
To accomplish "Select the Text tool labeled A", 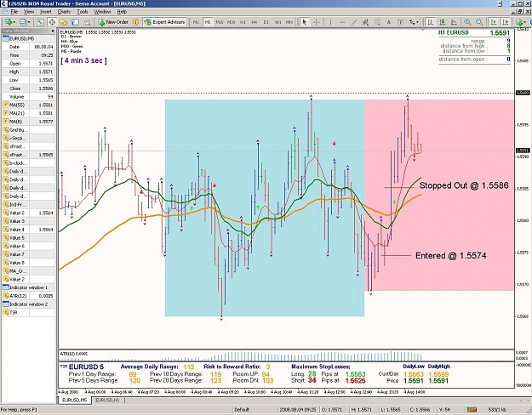I will tap(389, 22).
